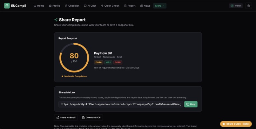Navigate to the Report page
The image size is (256, 129).
[x=130, y=6]
